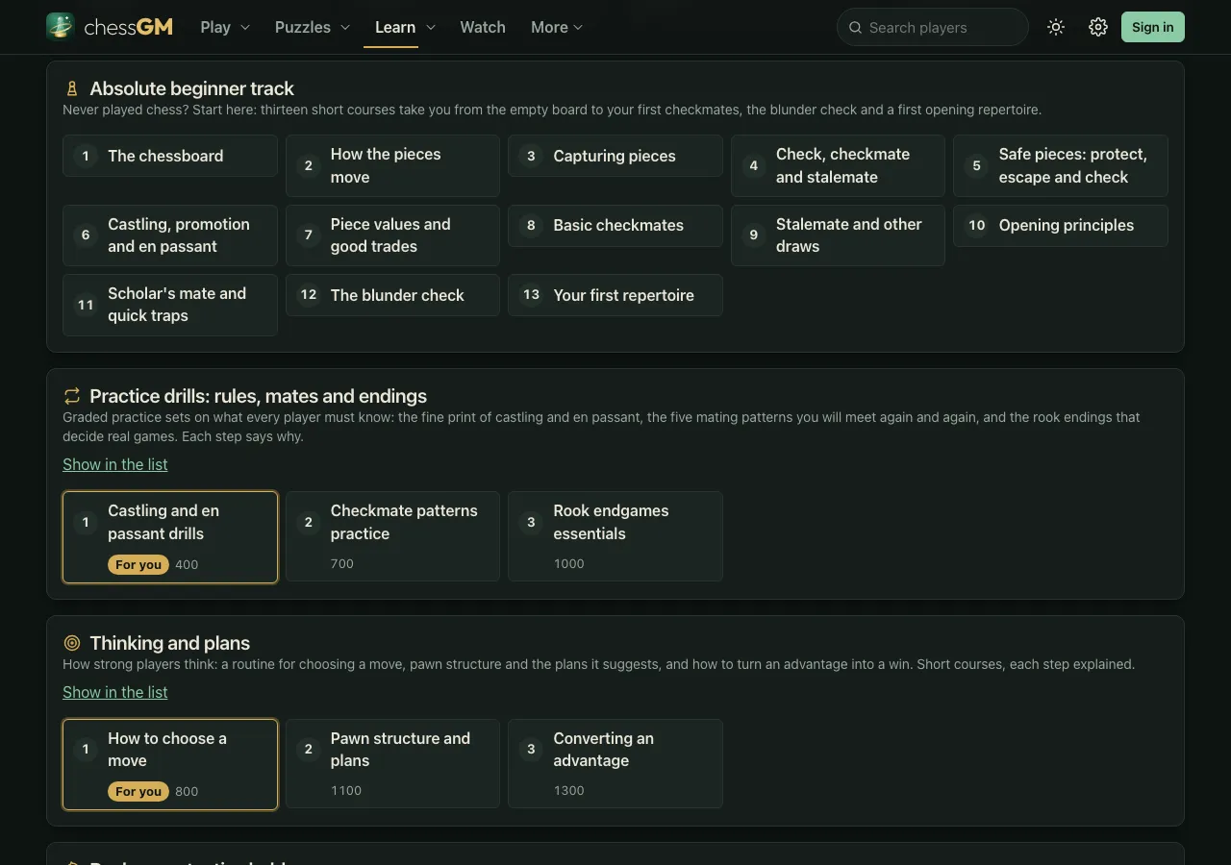
Task: Open Scholar's mate and quick traps
Action: click(170, 305)
